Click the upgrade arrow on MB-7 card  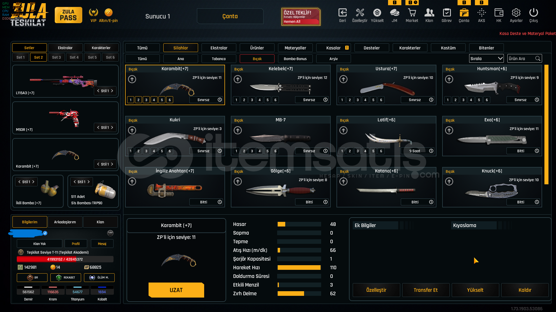[238, 130]
